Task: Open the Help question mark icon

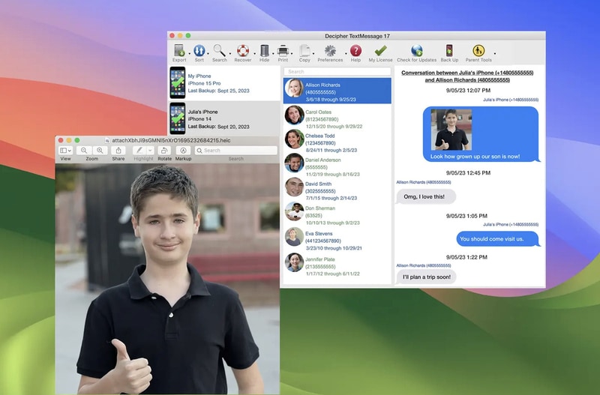Action: click(355, 50)
